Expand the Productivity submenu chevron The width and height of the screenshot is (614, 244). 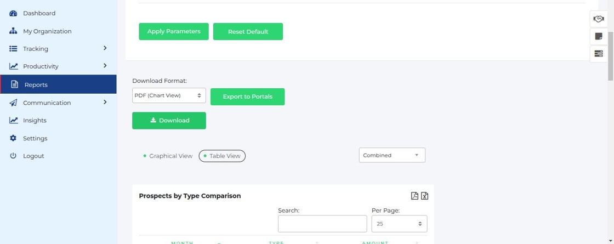(105, 66)
